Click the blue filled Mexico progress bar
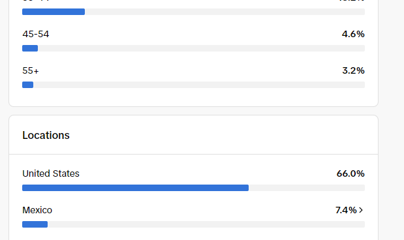The width and height of the screenshot is (404, 240). [35, 224]
